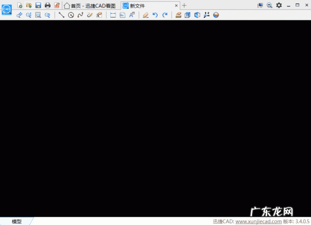The image size is (311, 225).
Task: Open the www.xunjiecad.com link
Action: (x=258, y=221)
